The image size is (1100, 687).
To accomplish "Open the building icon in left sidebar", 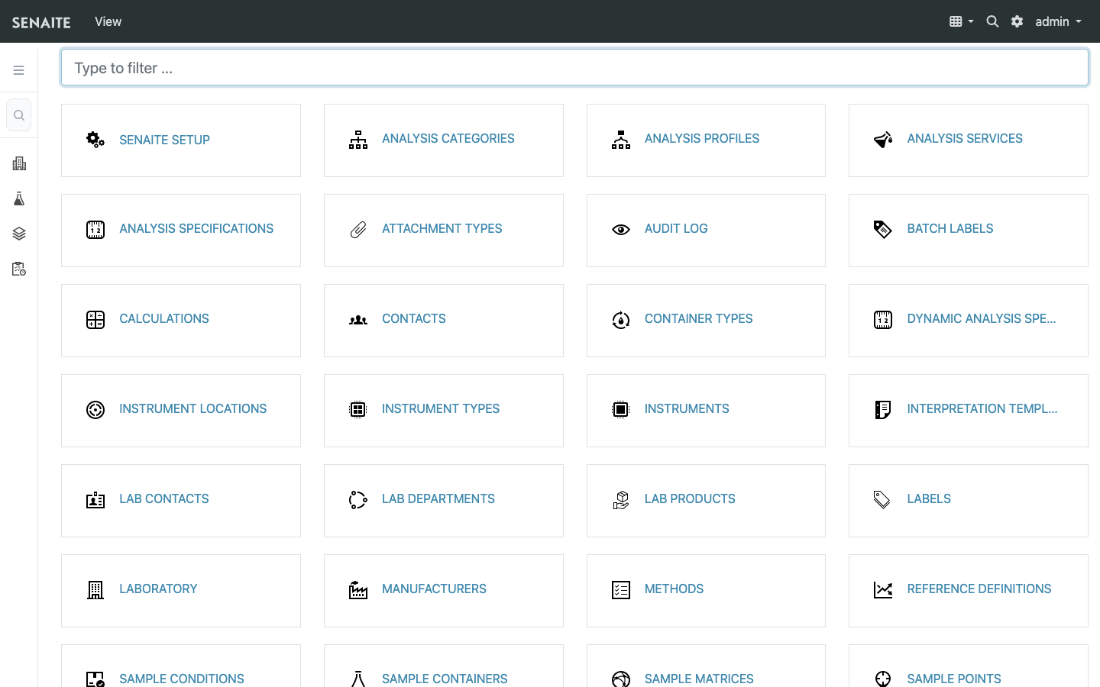I will (19, 163).
